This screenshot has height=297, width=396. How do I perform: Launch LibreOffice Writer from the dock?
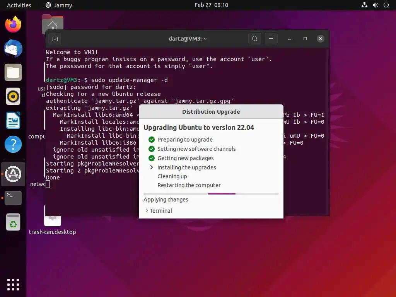pos(13,120)
